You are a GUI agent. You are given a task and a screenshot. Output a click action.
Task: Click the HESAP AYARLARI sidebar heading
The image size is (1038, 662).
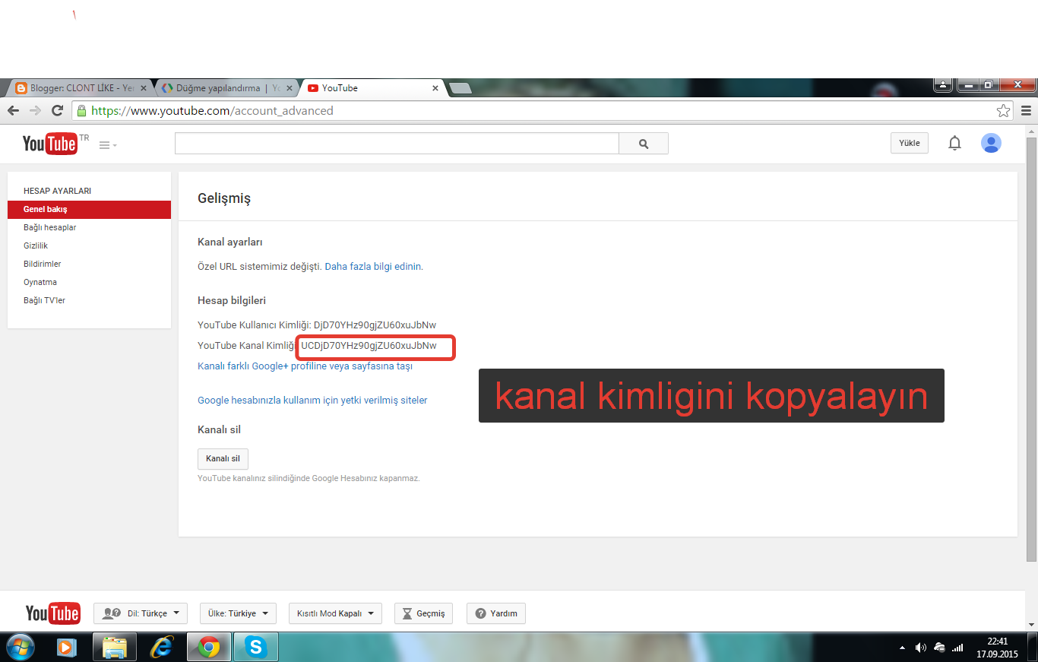[57, 191]
